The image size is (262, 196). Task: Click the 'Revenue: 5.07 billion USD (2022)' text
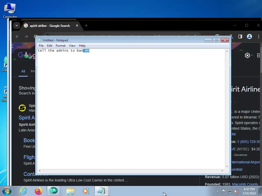click(x=232, y=177)
